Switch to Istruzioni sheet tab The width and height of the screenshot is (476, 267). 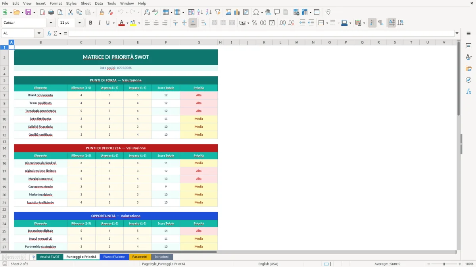[161, 257]
